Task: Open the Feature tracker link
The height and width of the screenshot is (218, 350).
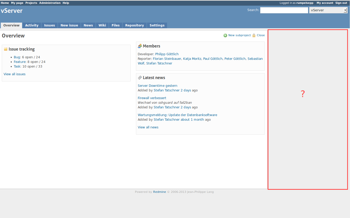Action: 20,62
